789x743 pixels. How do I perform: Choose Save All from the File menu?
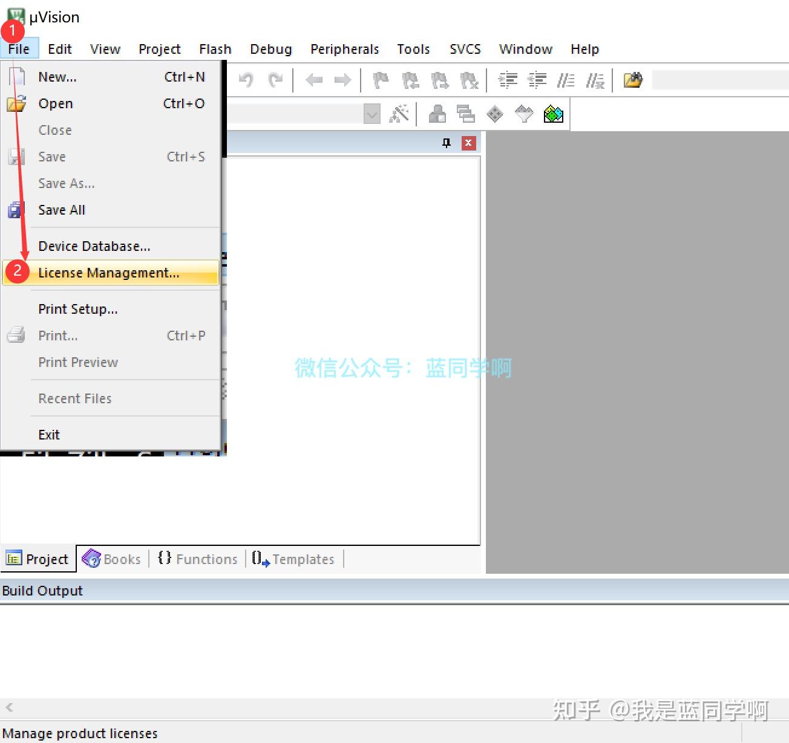coord(111,210)
